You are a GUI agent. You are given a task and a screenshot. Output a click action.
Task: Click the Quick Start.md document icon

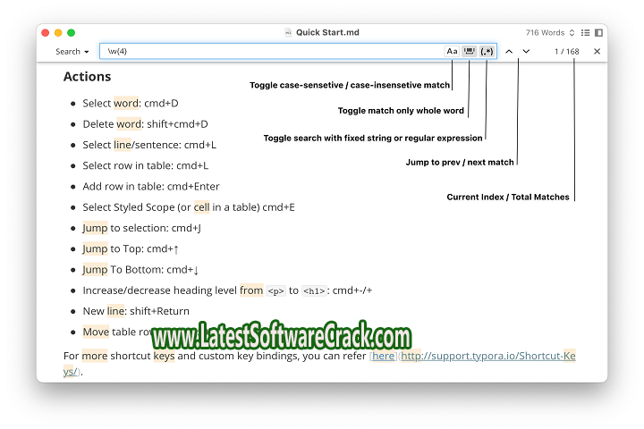[x=288, y=32]
